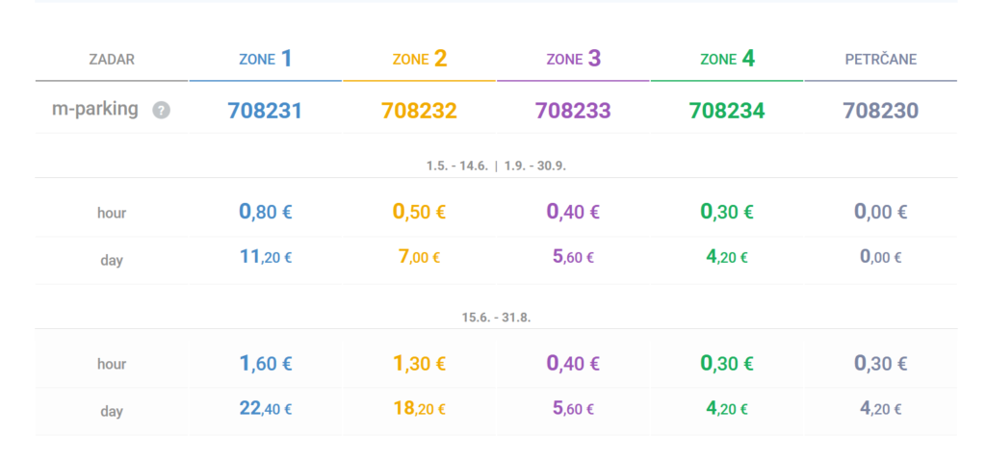Click the m-parking row label
This screenshot has width=986, height=461.
(95, 110)
